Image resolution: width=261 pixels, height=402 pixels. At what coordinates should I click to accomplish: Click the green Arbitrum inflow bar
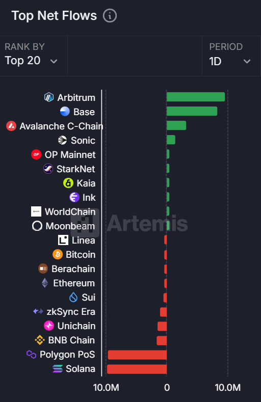pyautogui.click(x=196, y=97)
